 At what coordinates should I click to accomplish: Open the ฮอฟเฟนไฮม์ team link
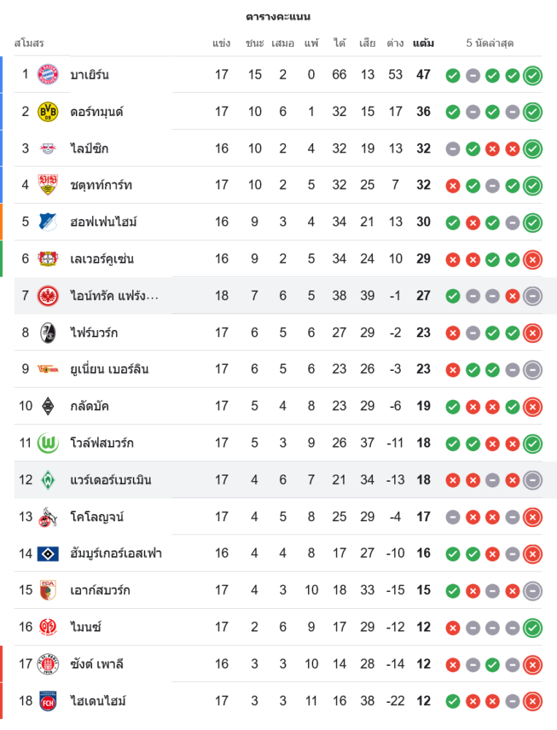pos(103,222)
